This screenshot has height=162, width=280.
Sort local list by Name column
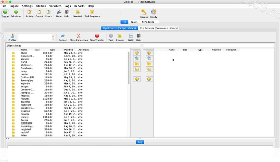pyautogui.click(x=24, y=50)
